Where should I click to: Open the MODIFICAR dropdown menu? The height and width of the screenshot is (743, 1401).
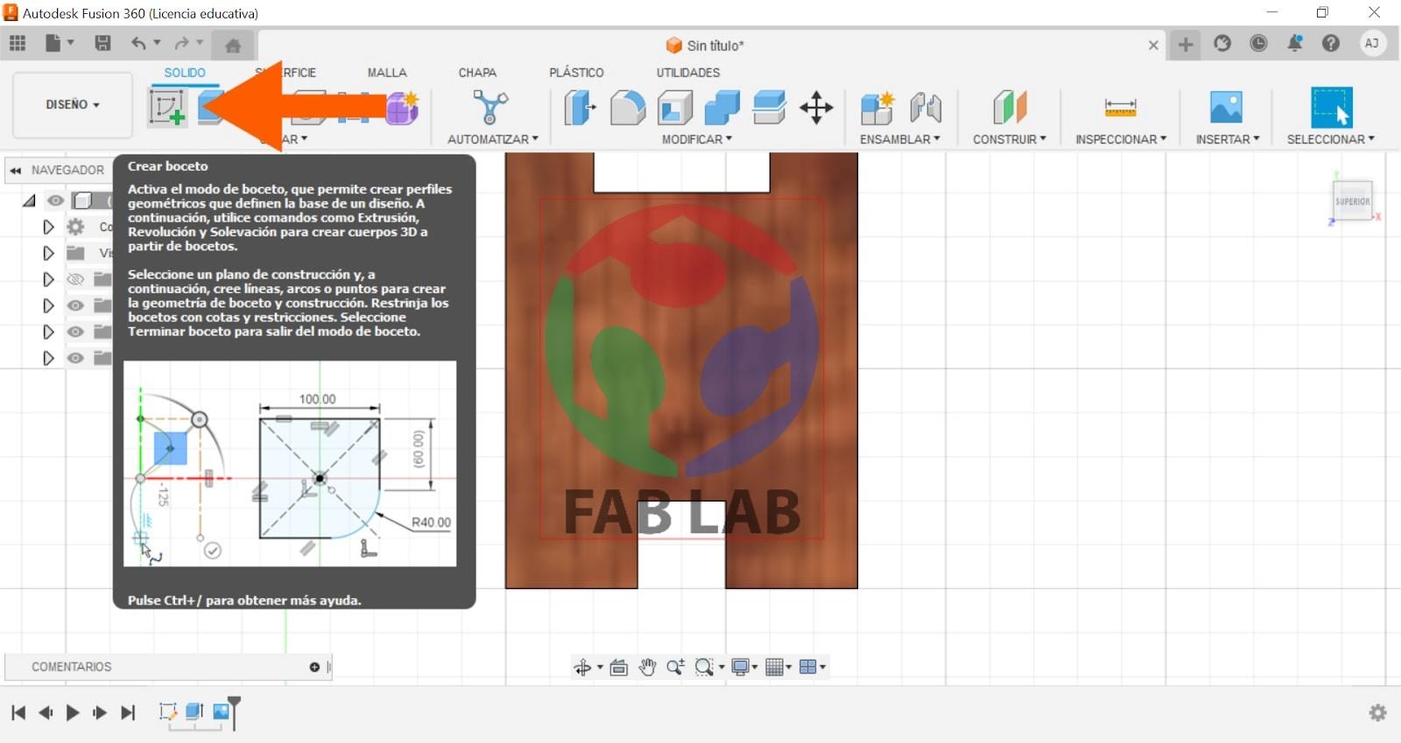(697, 139)
